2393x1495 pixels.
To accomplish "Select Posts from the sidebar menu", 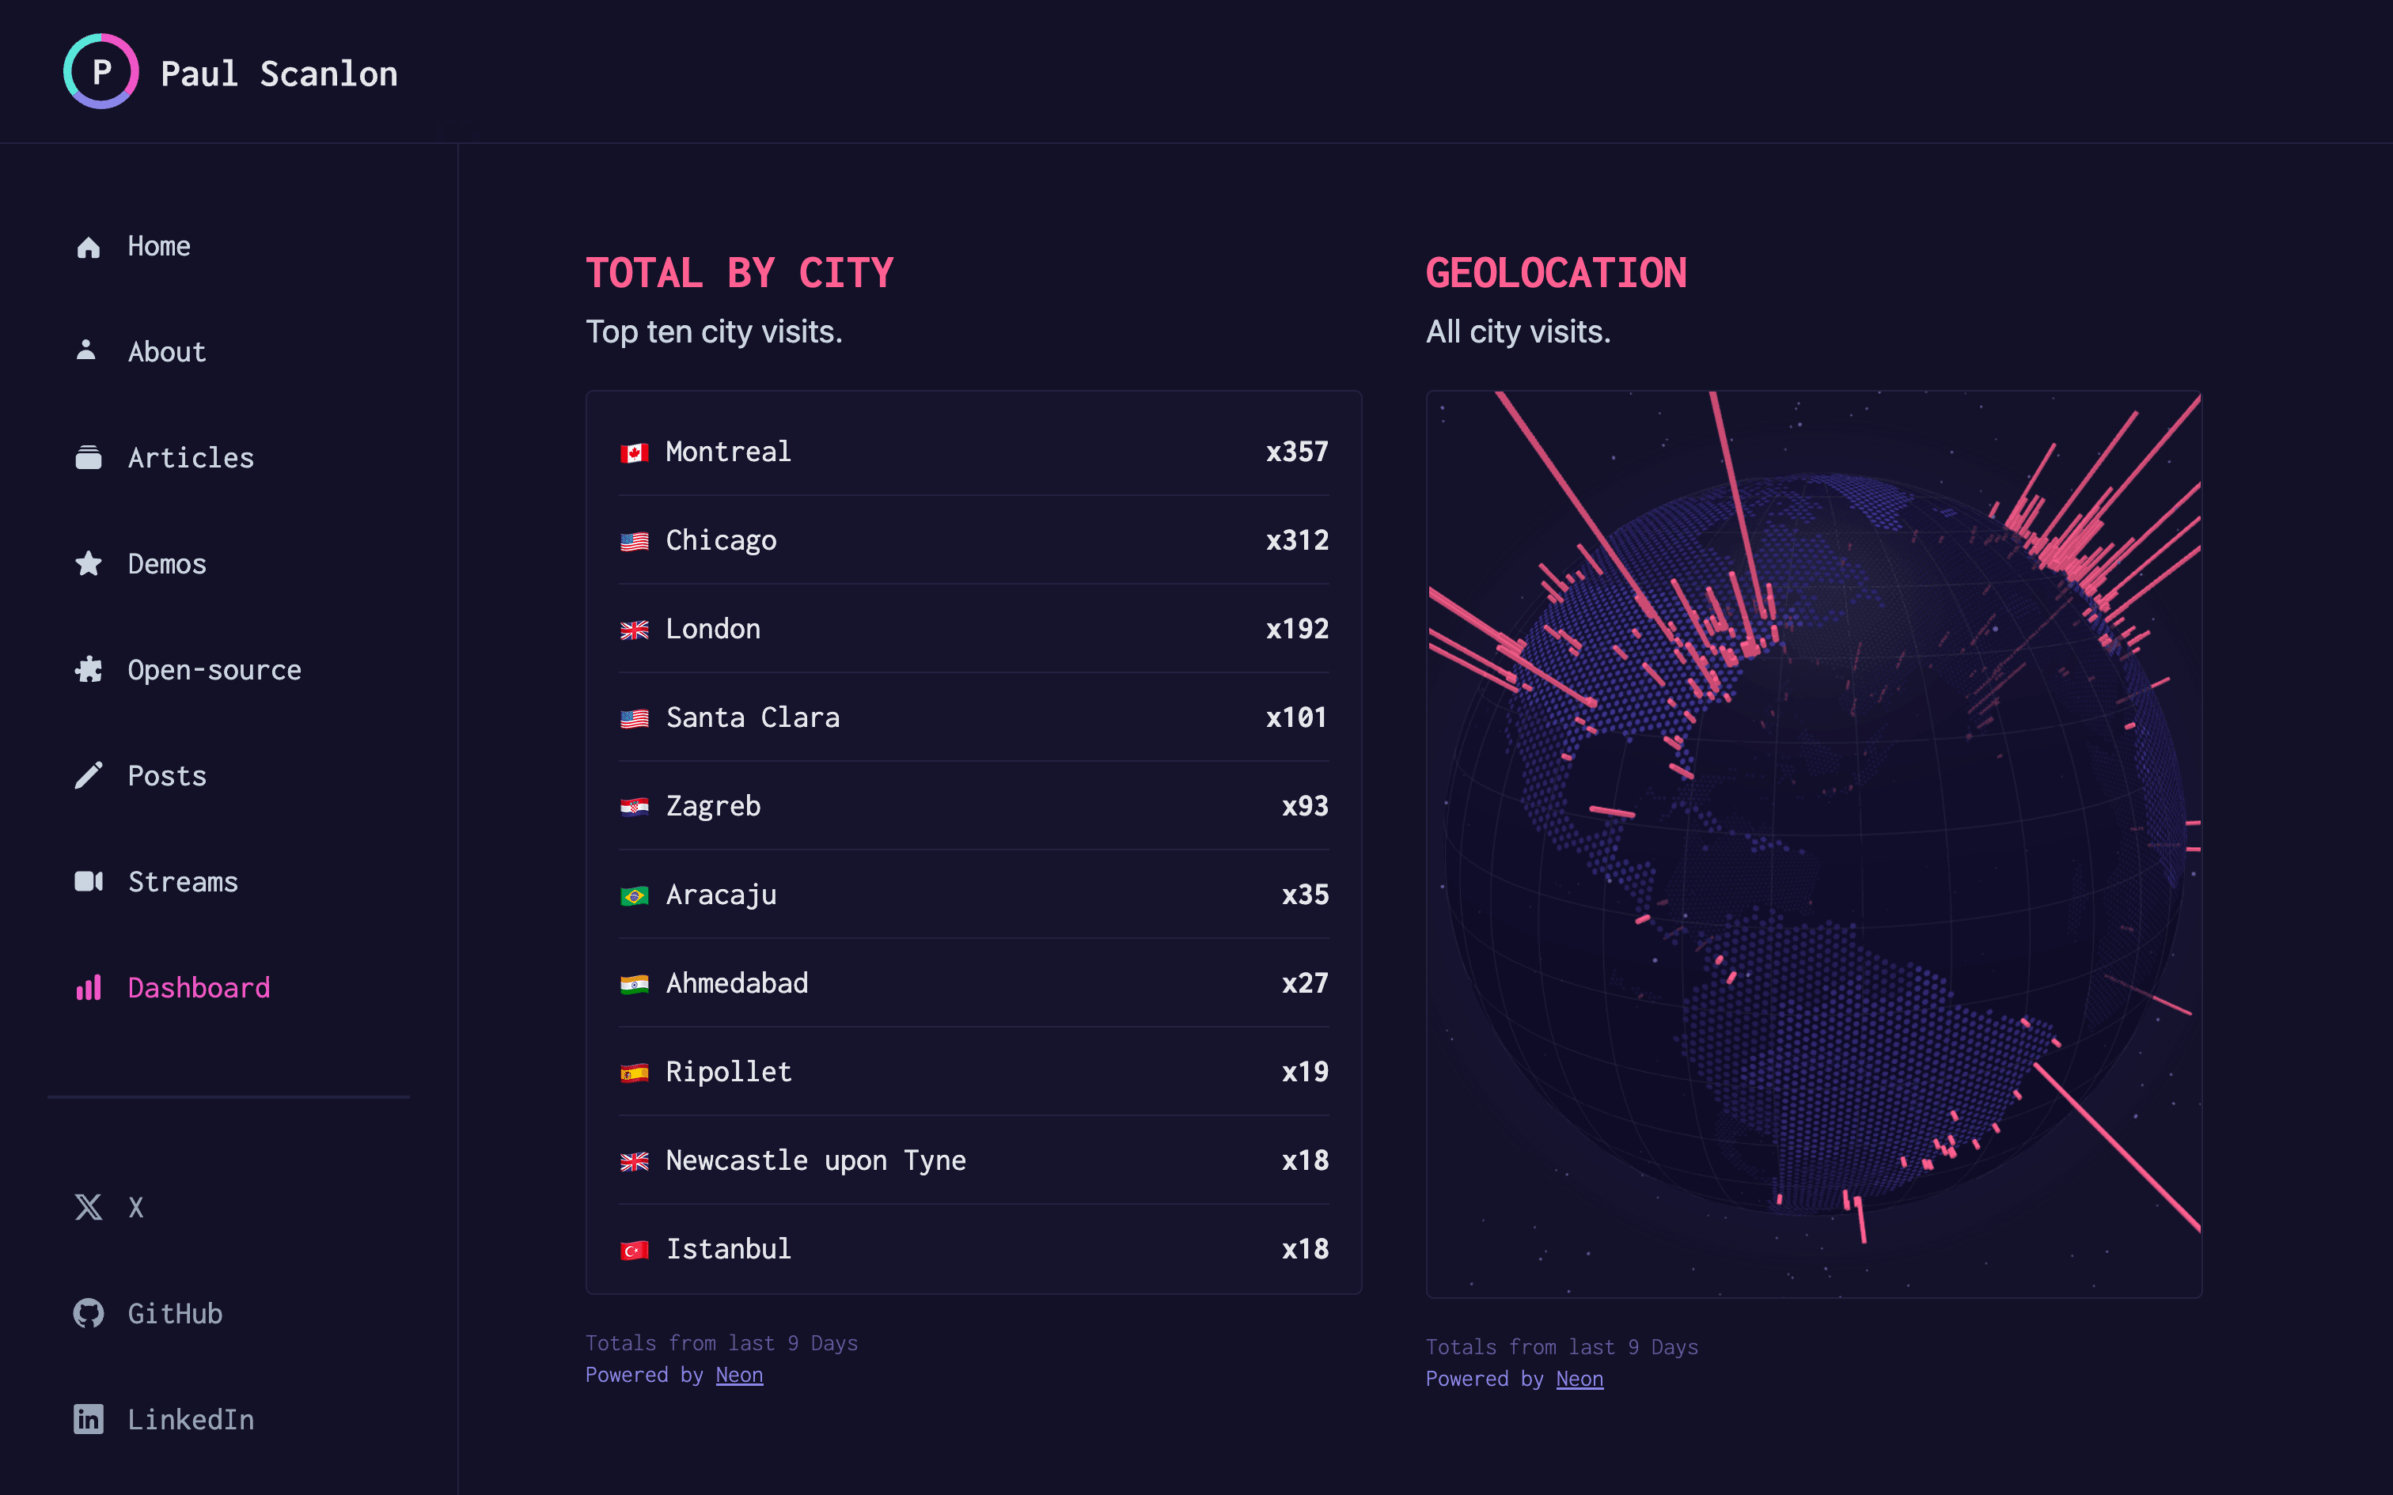I will [165, 775].
